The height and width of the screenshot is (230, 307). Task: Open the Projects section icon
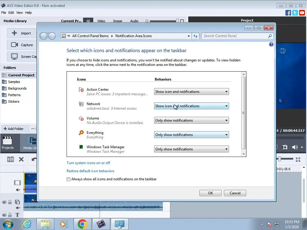(7, 143)
